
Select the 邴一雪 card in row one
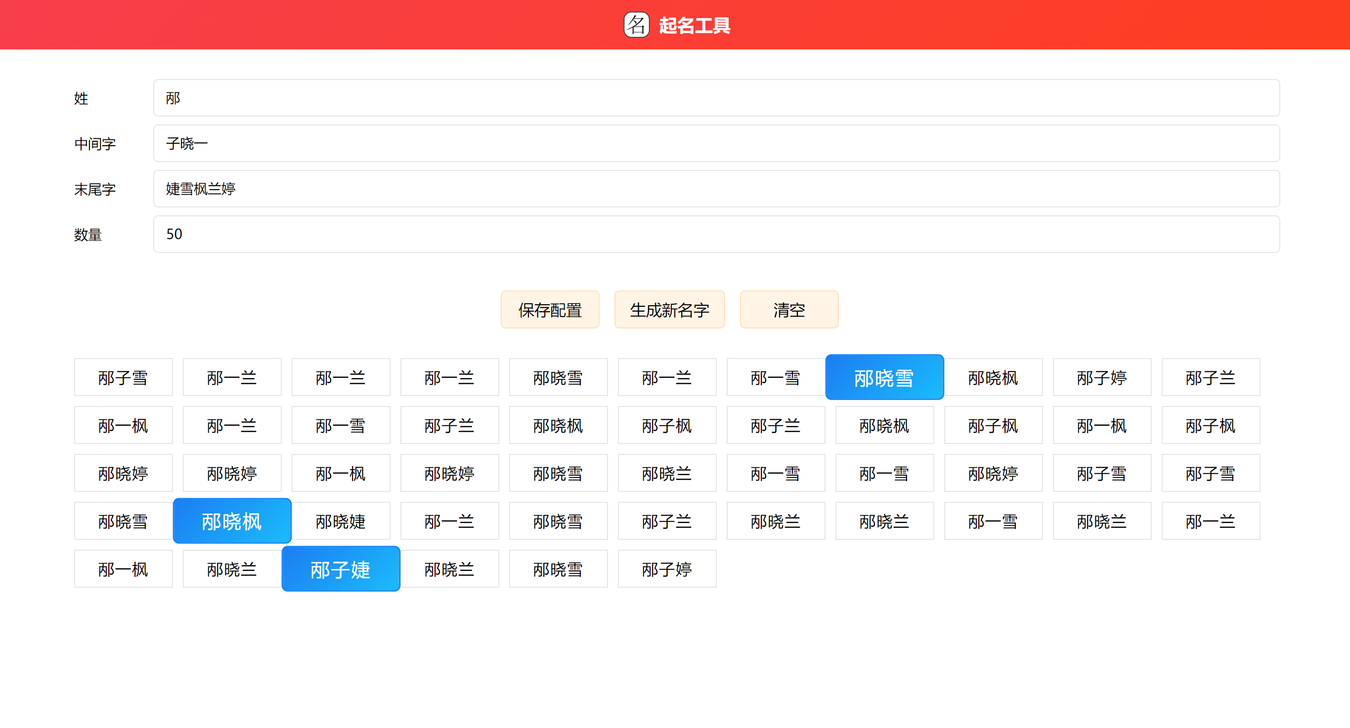tap(776, 376)
